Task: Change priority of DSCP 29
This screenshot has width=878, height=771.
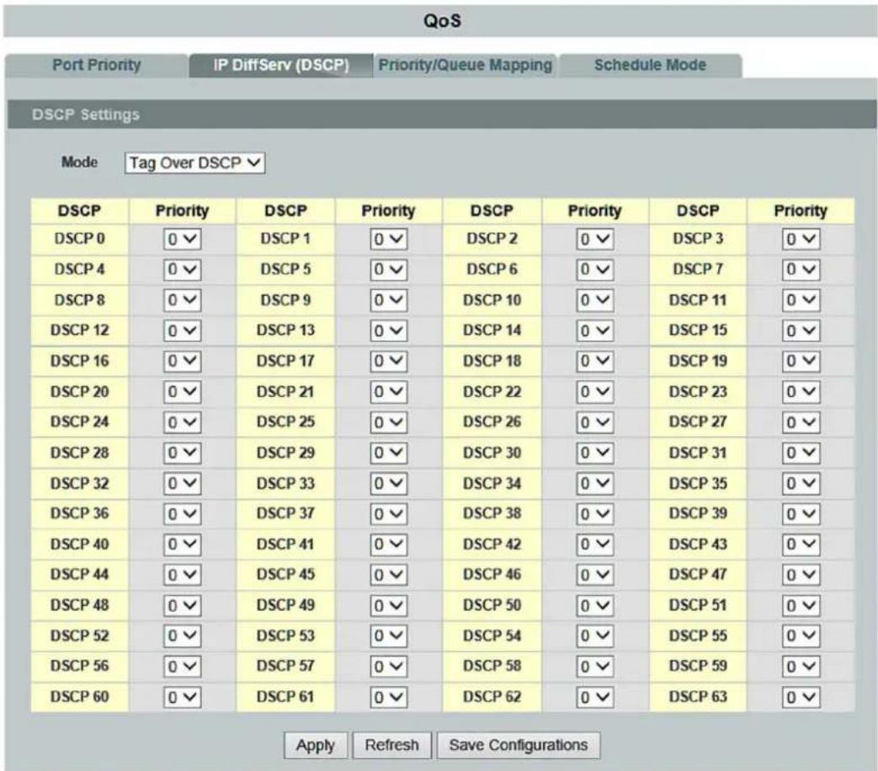Action: (389, 452)
